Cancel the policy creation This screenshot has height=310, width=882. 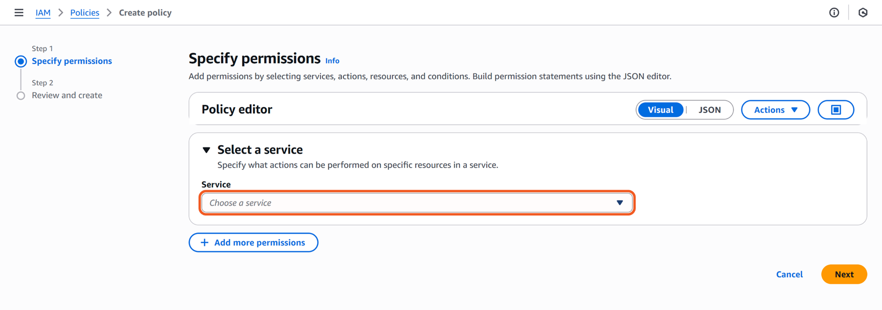pos(789,274)
